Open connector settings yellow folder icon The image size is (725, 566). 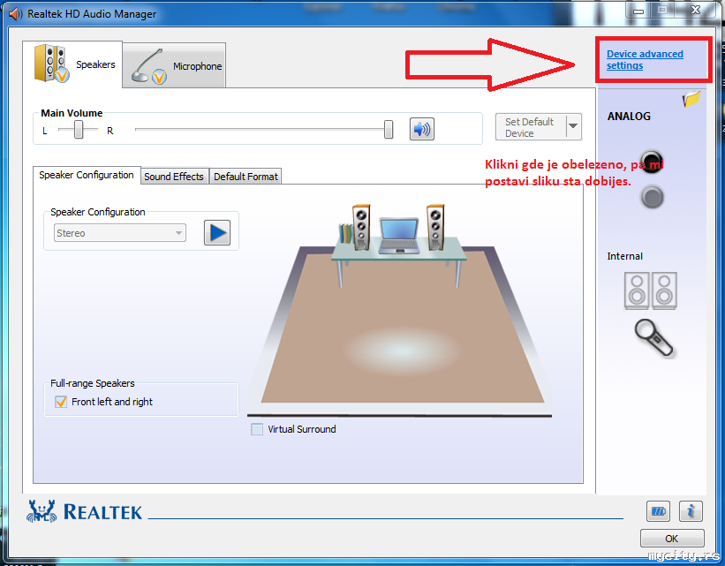pyautogui.click(x=691, y=99)
